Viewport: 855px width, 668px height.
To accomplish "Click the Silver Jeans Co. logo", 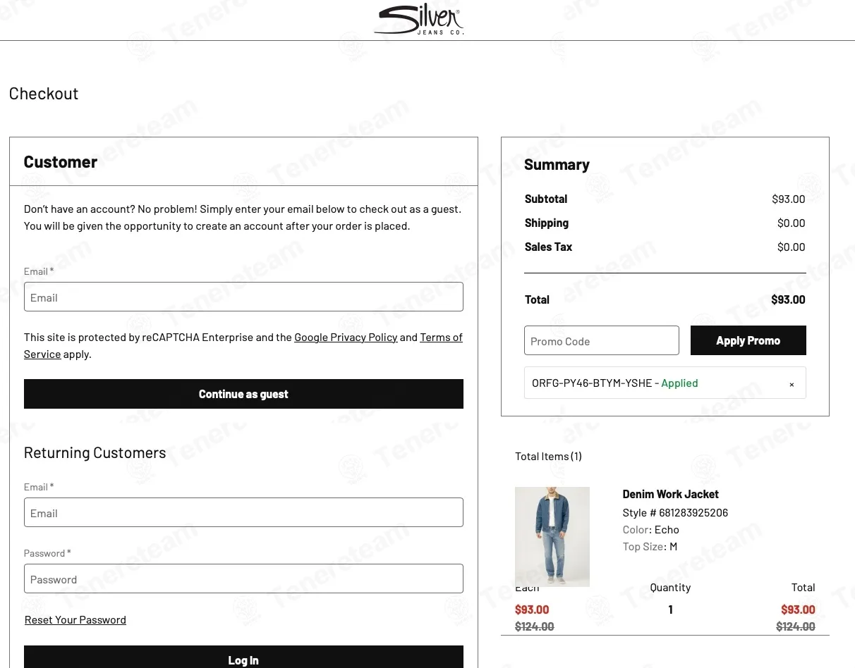I will [419, 20].
